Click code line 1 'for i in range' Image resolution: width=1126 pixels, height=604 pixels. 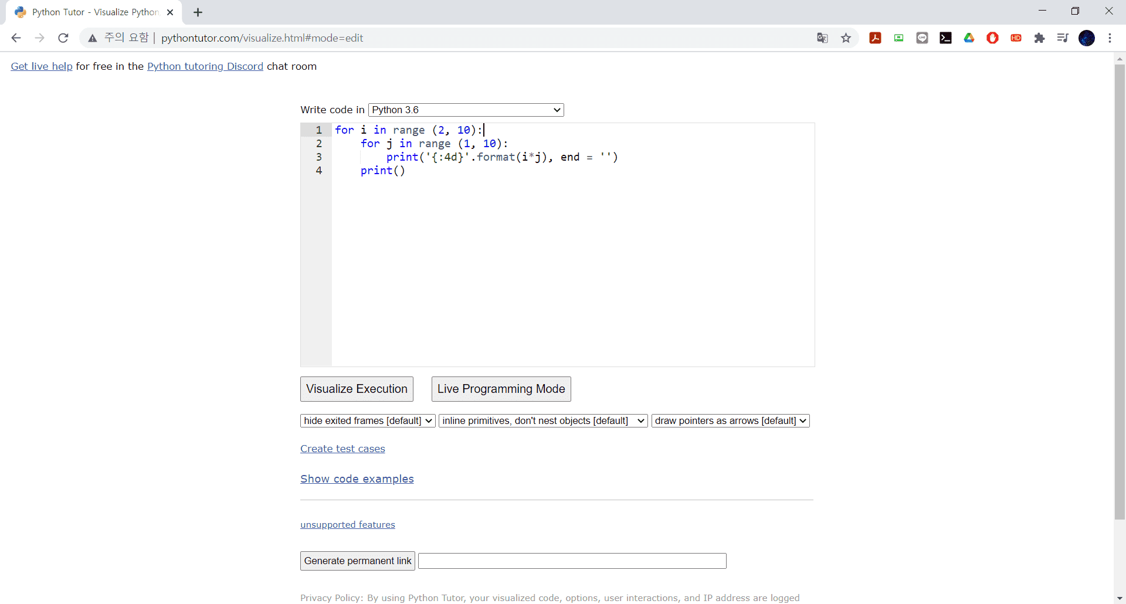point(409,130)
